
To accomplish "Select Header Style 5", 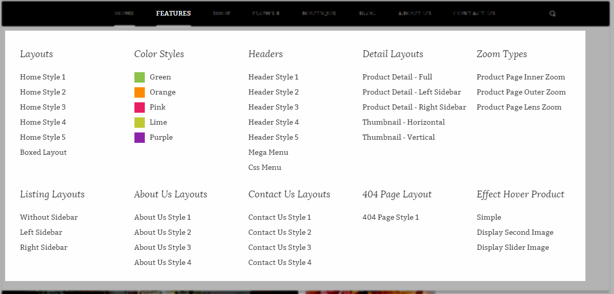I will [x=274, y=137].
